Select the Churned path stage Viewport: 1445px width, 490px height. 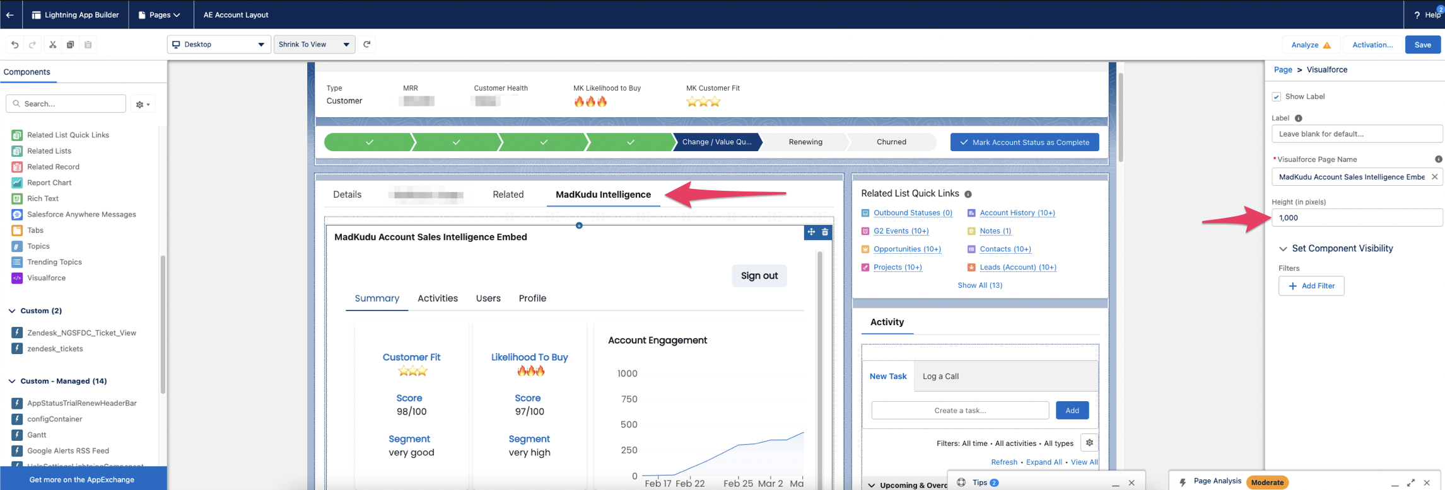coord(891,142)
